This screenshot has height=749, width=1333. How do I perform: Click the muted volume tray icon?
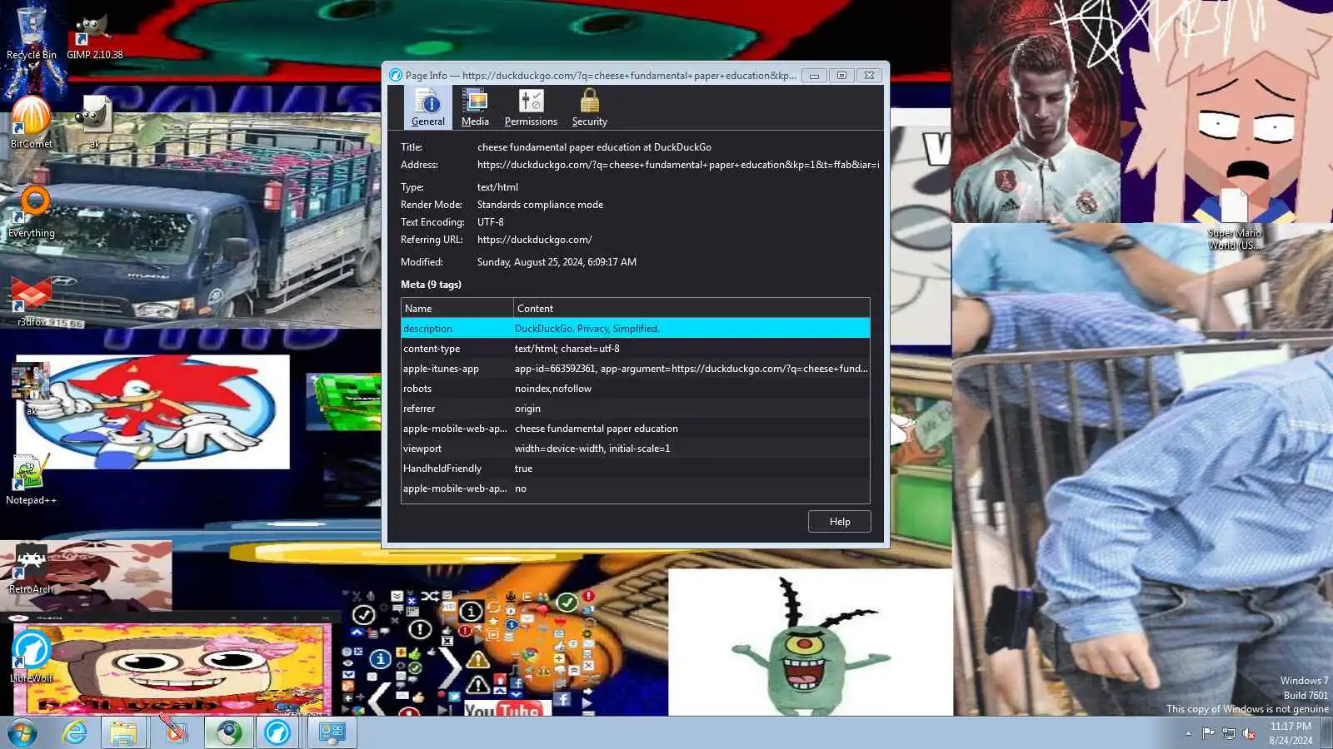[x=1249, y=733]
